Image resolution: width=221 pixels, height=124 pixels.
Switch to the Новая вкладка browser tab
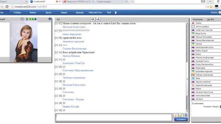[x=111, y=1]
